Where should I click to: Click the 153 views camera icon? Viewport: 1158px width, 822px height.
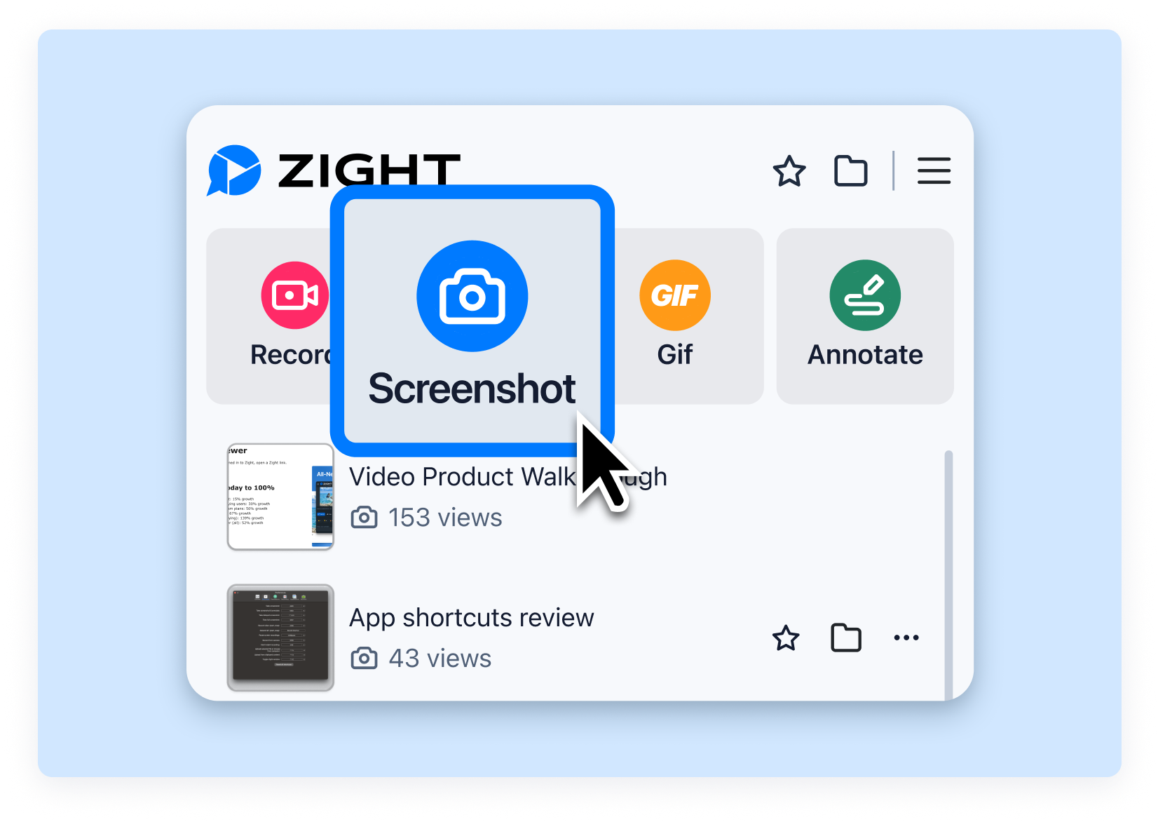point(364,518)
